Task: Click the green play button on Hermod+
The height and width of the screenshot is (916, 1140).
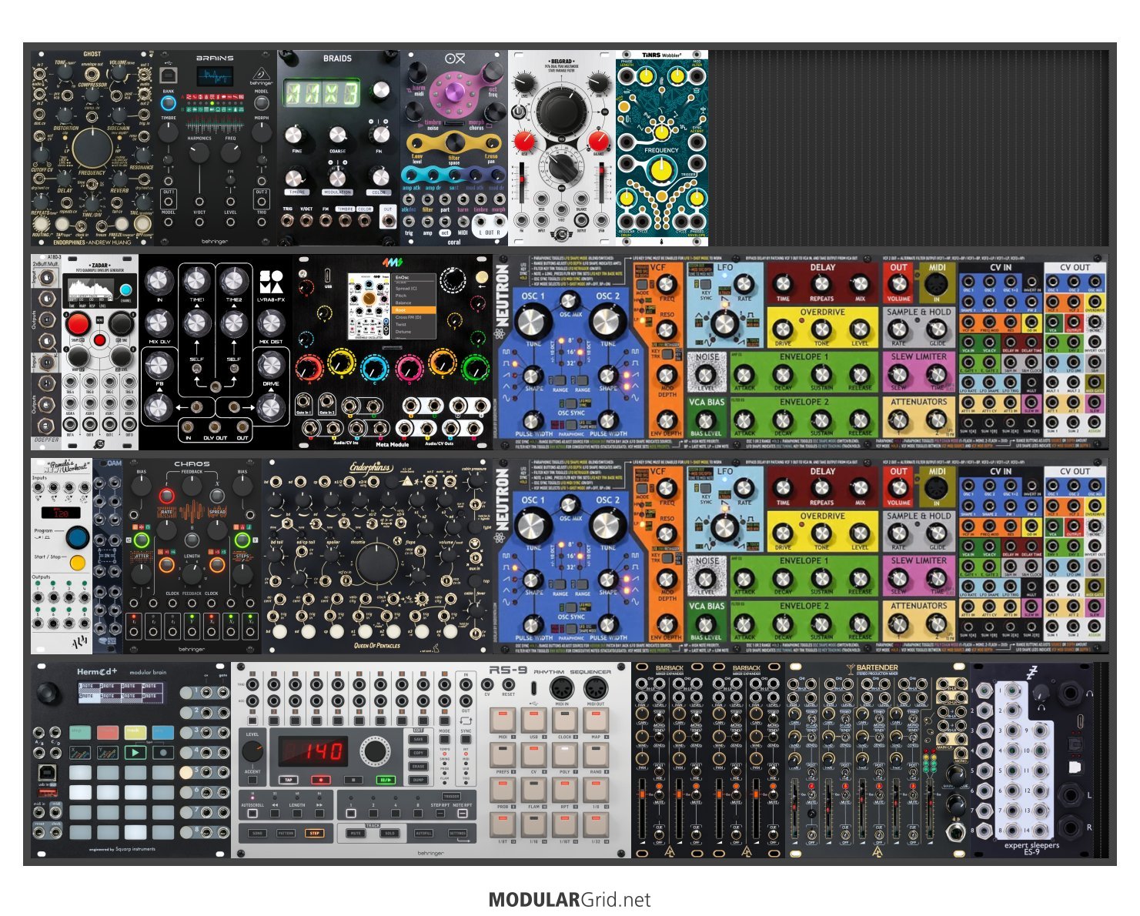Action: (x=135, y=752)
